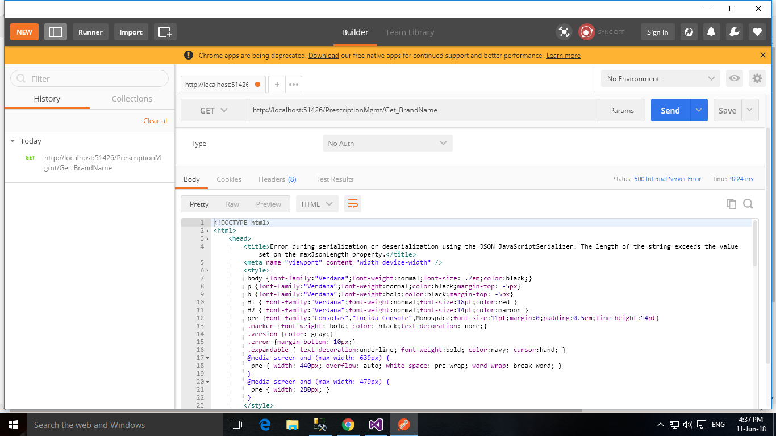Open the HTML format dropdown
776x436 pixels.
tap(317, 204)
